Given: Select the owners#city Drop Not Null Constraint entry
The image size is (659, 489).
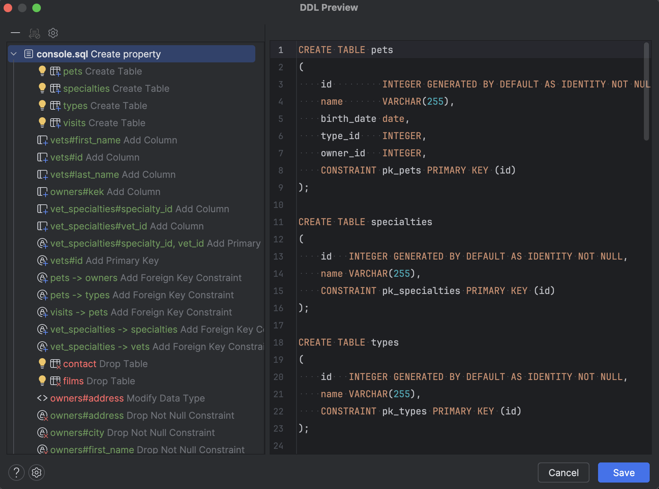Looking at the screenshot, I should (x=133, y=432).
